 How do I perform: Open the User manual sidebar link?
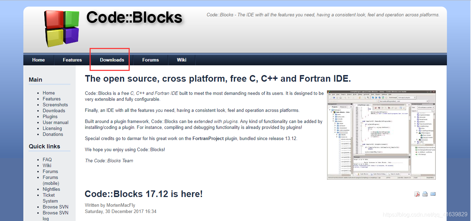coord(56,122)
